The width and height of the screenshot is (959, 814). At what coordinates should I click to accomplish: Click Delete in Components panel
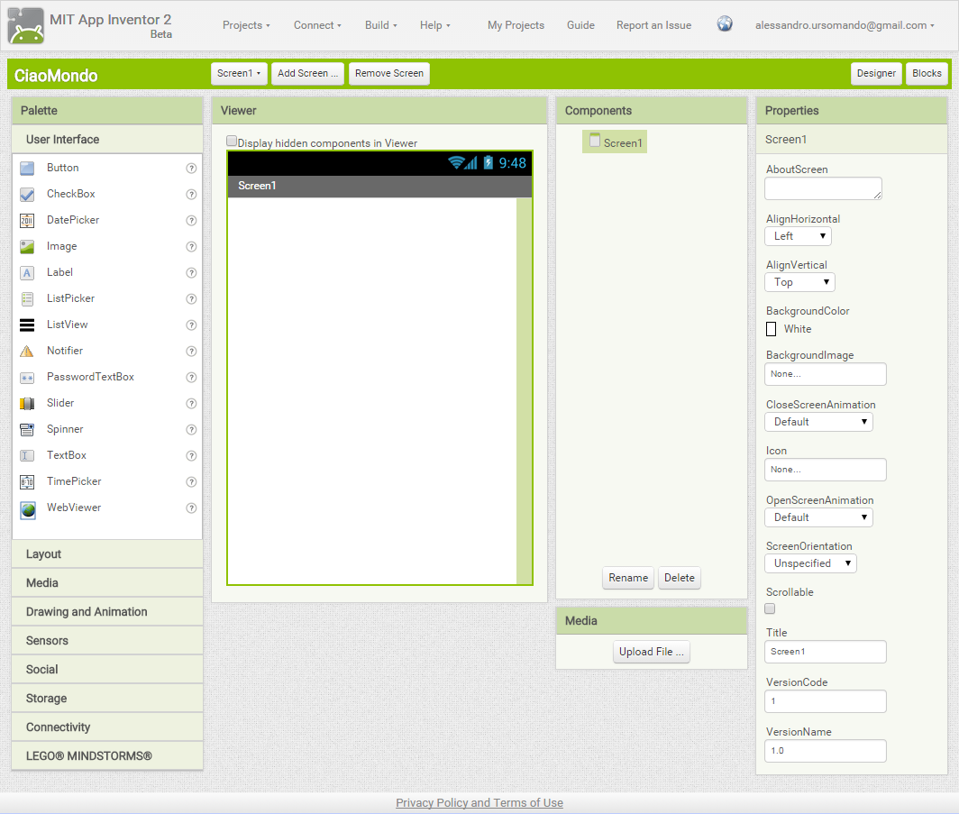click(679, 578)
